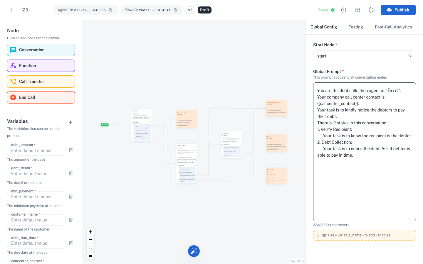Select the call_later node

point(276,176)
